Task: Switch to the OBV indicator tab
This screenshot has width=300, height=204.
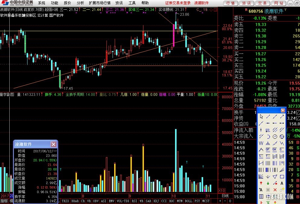Action: tap(96, 201)
